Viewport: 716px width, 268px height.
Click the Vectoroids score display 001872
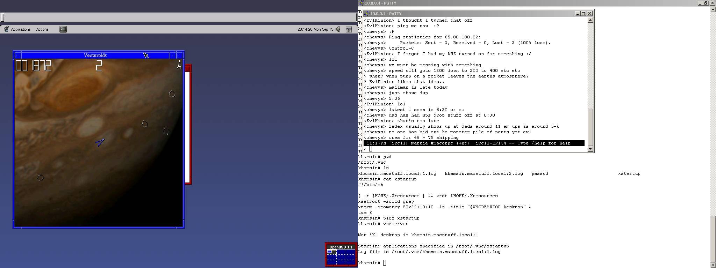pyautogui.click(x=34, y=66)
